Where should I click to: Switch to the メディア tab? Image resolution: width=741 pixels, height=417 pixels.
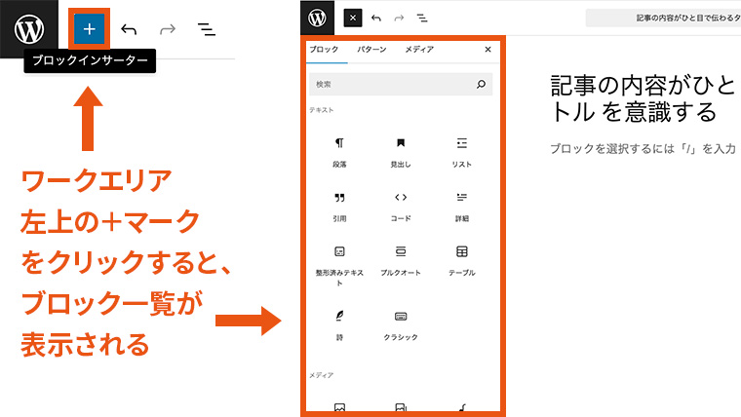click(419, 49)
